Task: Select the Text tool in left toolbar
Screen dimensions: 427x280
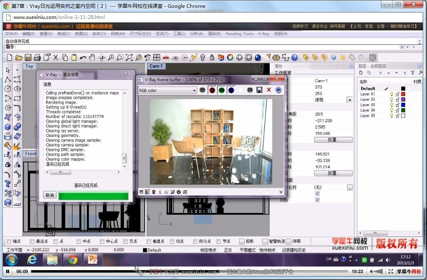Action: (8, 184)
